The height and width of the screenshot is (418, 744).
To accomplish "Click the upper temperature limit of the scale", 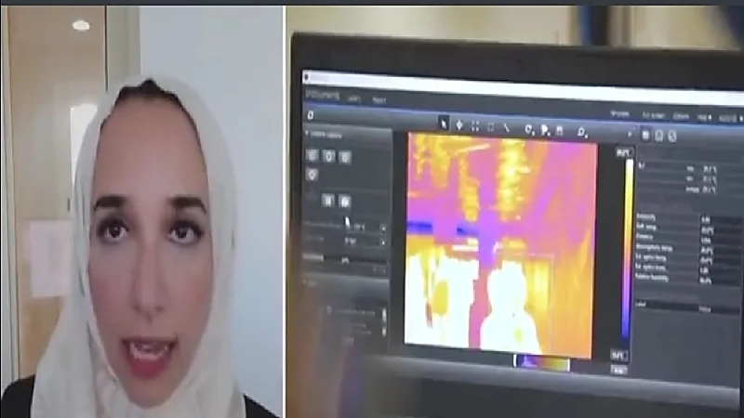I will point(620,151).
